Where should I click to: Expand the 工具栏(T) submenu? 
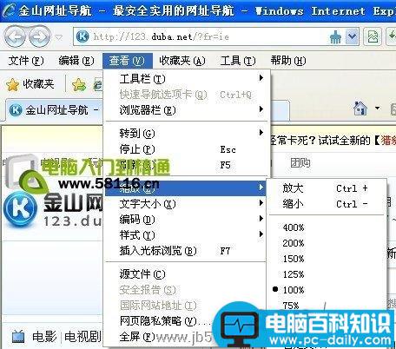coord(186,78)
